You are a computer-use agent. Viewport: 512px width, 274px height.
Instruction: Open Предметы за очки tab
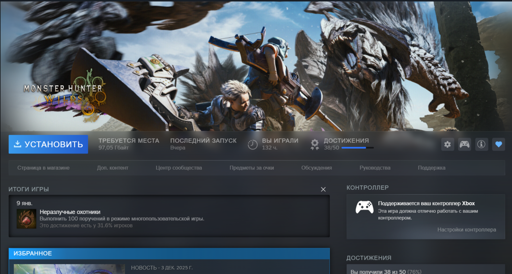[252, 168]
